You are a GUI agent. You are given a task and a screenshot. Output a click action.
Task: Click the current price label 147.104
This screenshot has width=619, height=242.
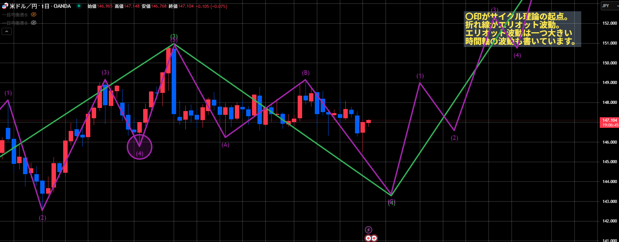609,120
